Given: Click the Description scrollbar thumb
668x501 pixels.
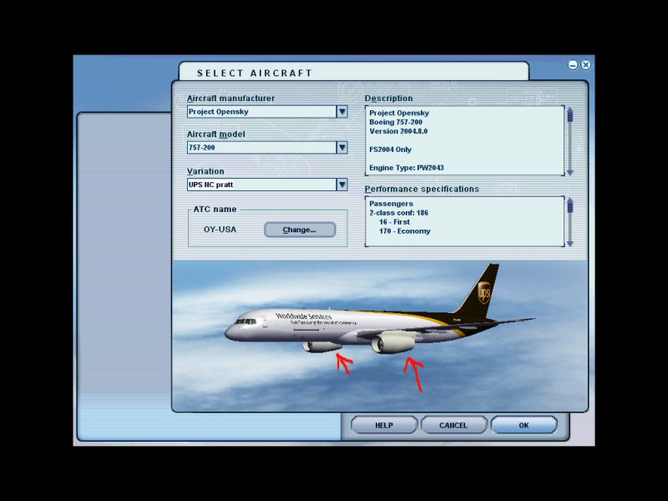Looking at the screenshot, I should (x=570, y=115).
